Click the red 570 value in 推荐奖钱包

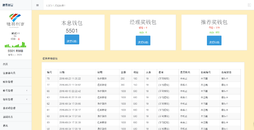click(217, 28)
